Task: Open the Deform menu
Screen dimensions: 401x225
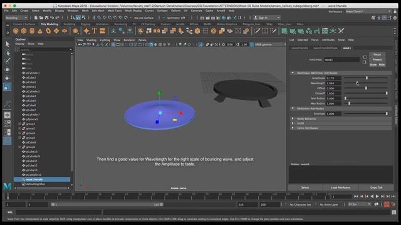Action: 175,11
